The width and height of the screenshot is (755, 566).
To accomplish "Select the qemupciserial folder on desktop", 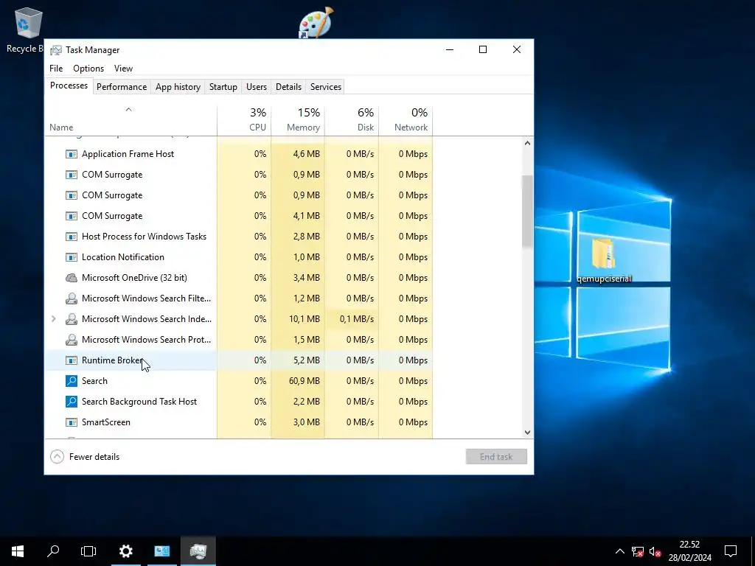I will click(x=604, y=260).
